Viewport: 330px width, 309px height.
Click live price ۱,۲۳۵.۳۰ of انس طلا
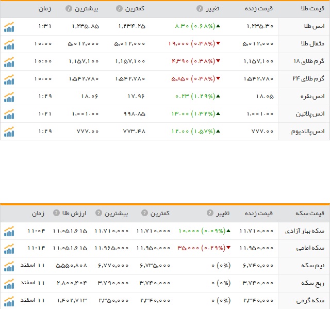pos(260,26)
